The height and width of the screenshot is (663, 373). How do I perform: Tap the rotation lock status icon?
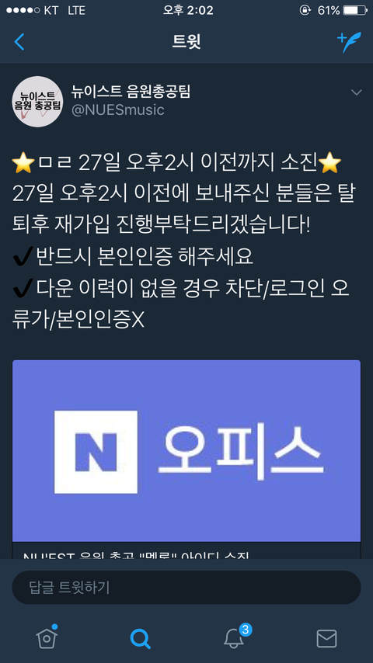tap(305, 10)
